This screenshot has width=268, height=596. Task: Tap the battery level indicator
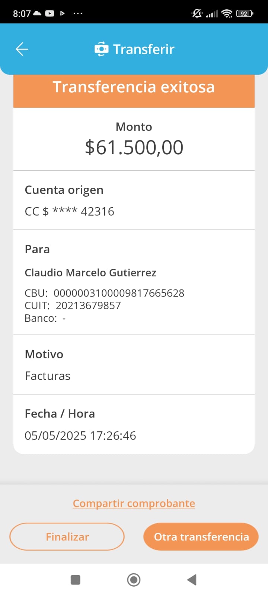pyautogui.click(x=245, y=14)
